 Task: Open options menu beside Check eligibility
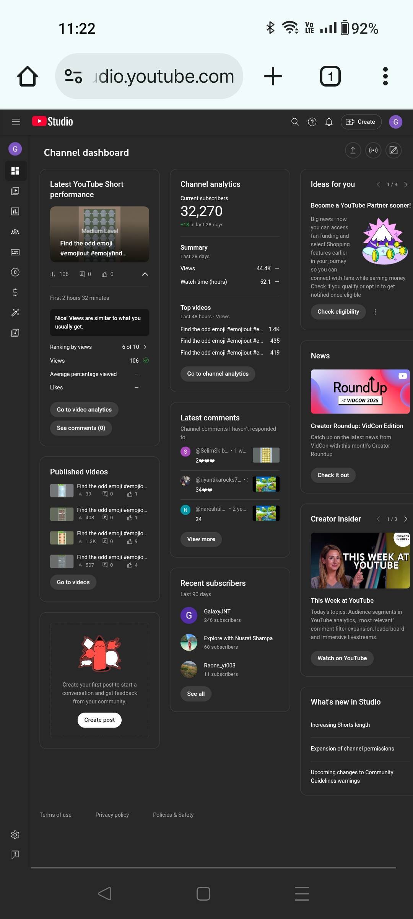[375, 312]
